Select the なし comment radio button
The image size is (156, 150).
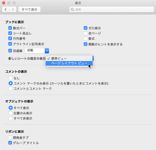pyautogui.click(x=11, y=78)
